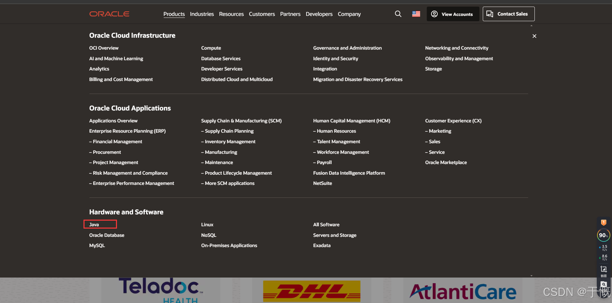Open Oracle Database link

click(107, 235)
